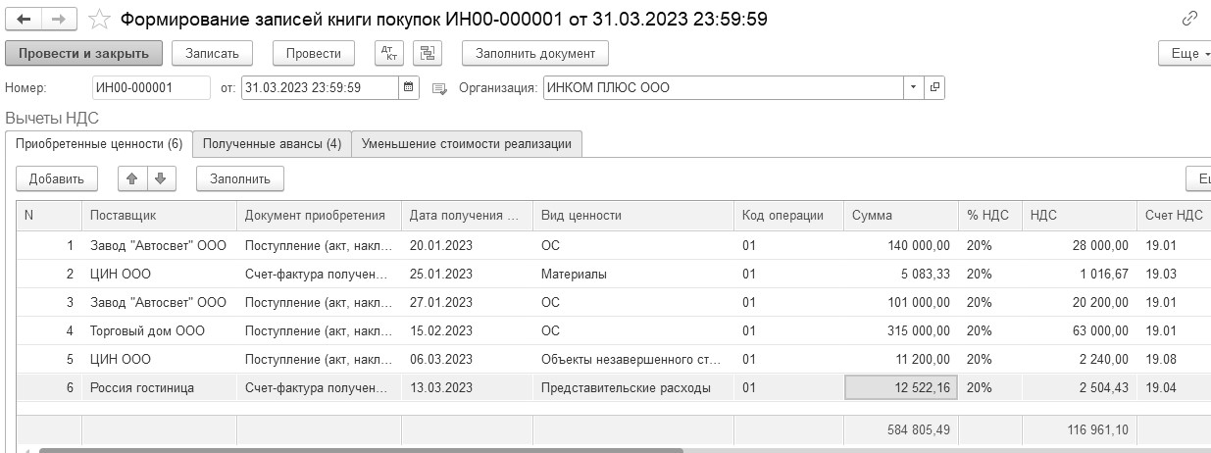Switch to Полученные авансы tab
The width and height of the screenshot is (1211, 453).
click(x=272, y=144)
